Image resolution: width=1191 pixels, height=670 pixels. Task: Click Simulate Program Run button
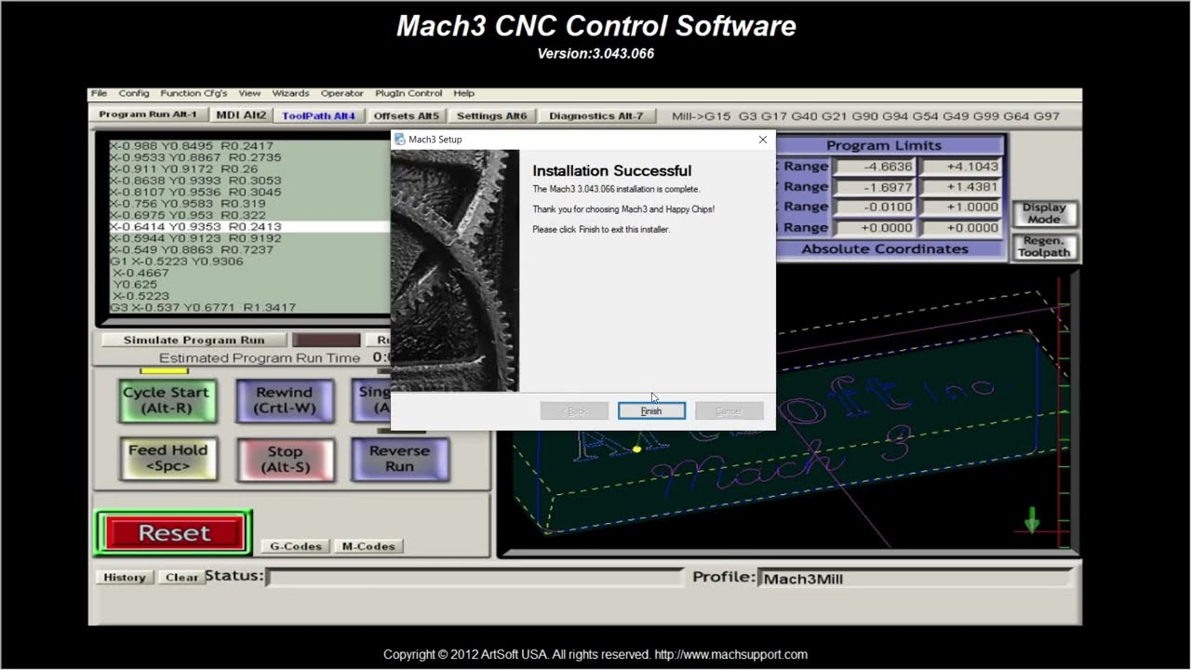pos(194,341)
